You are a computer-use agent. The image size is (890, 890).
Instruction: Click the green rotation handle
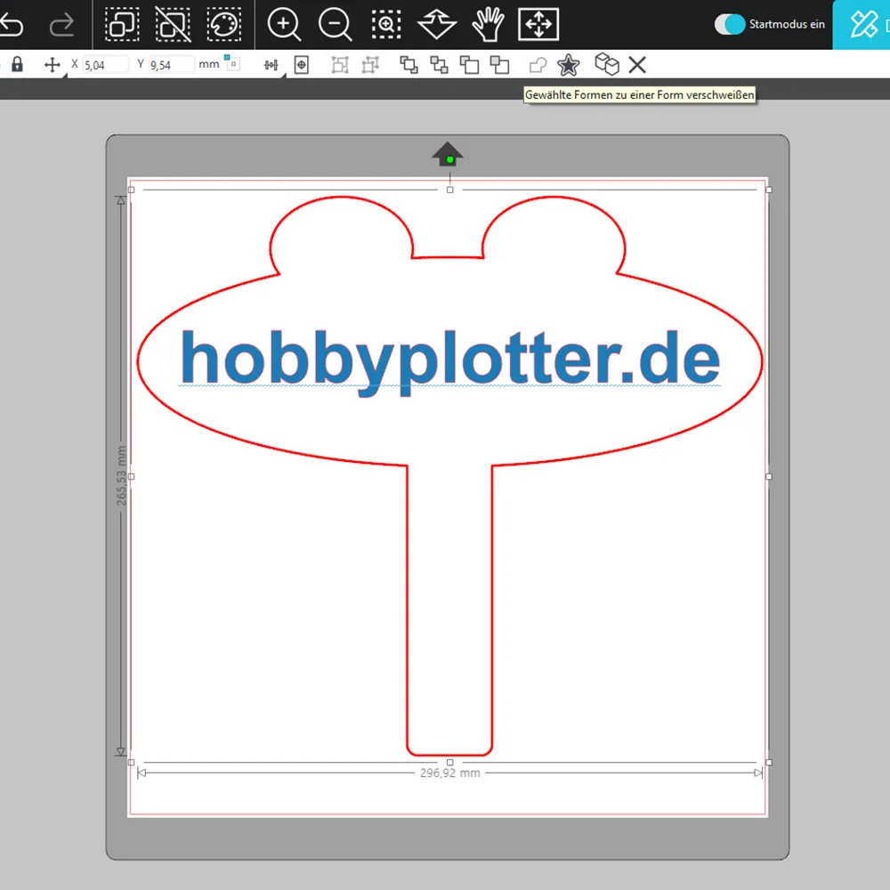point(450,160)
